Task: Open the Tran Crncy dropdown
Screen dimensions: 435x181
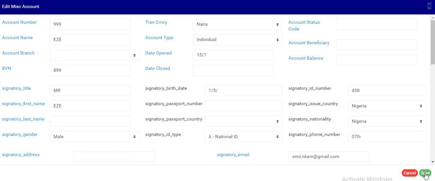Action: [x=237, y=24]
